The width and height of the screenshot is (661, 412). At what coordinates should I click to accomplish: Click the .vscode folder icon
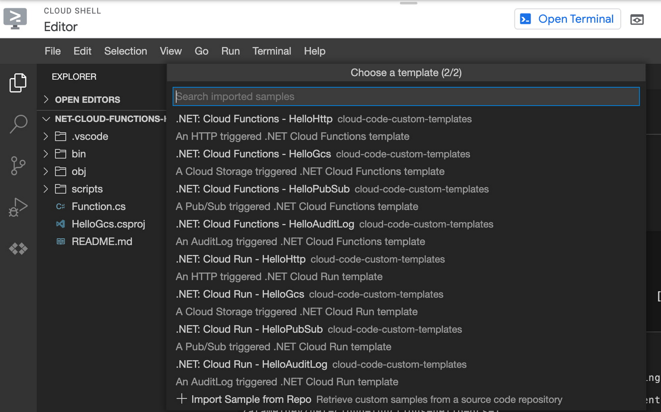(x=60, y=136)
